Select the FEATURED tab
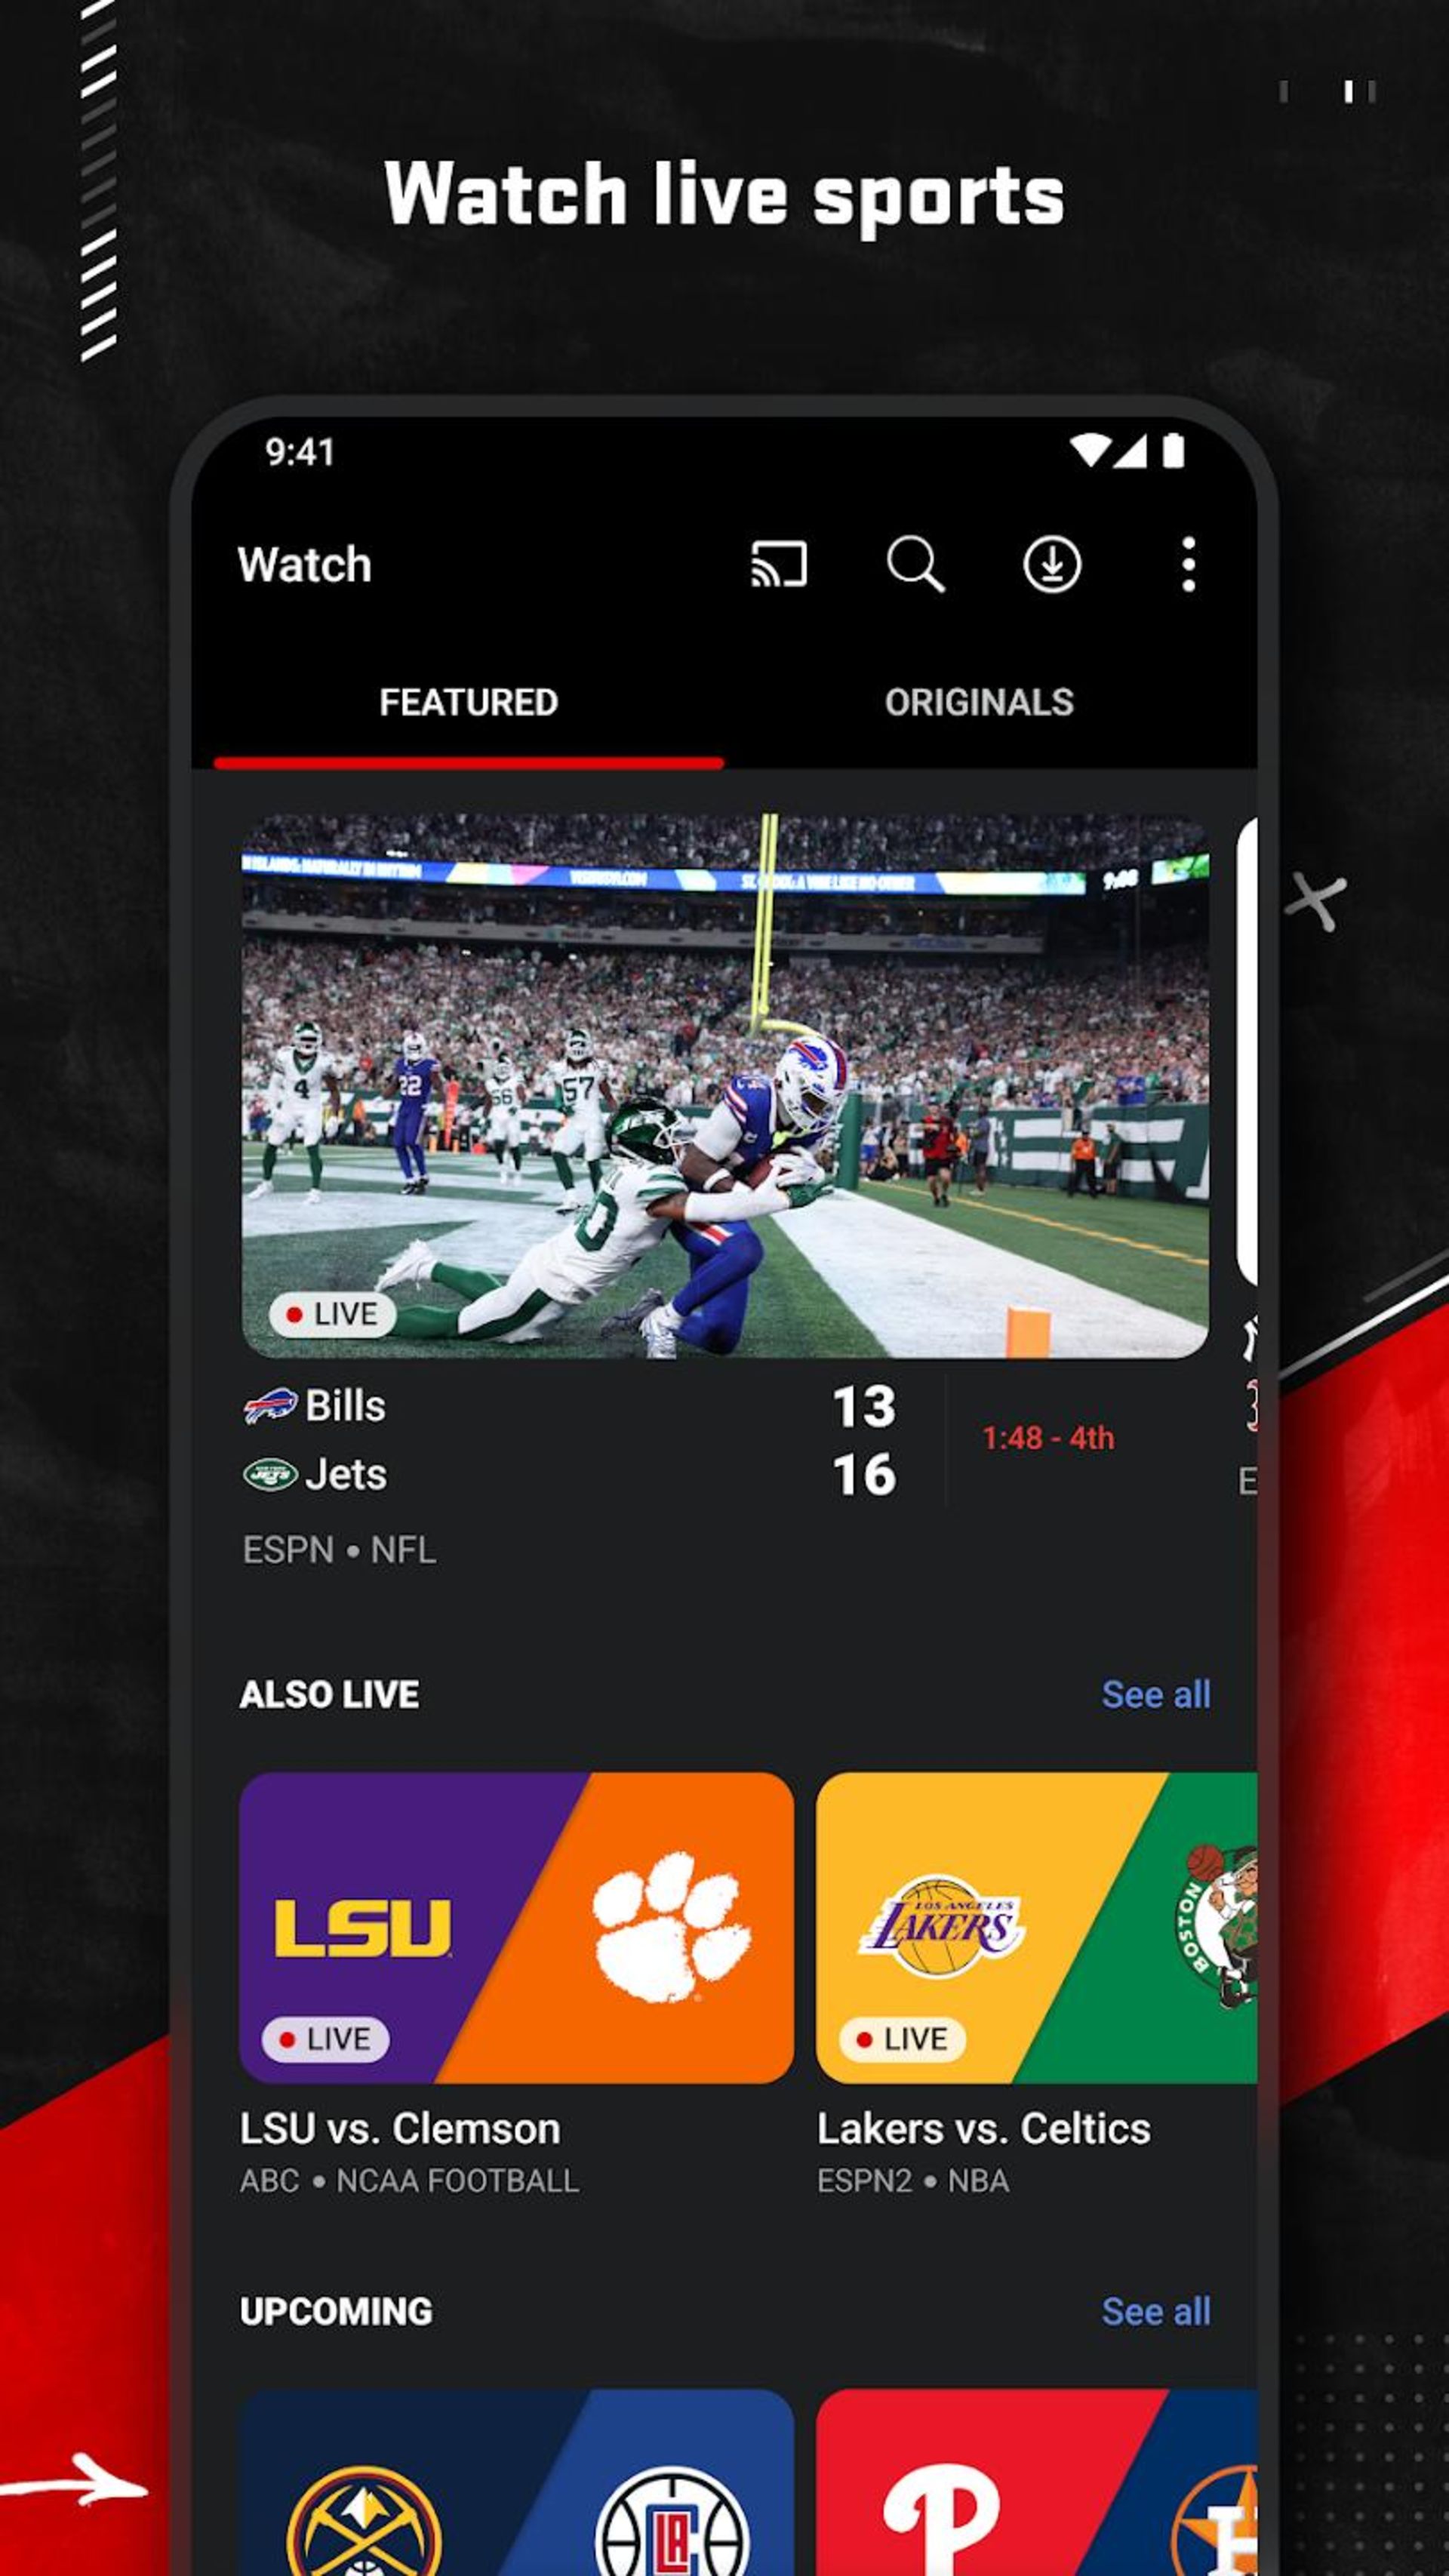This screenshot has height=2576, width=1449. click(x=467, y=703)
